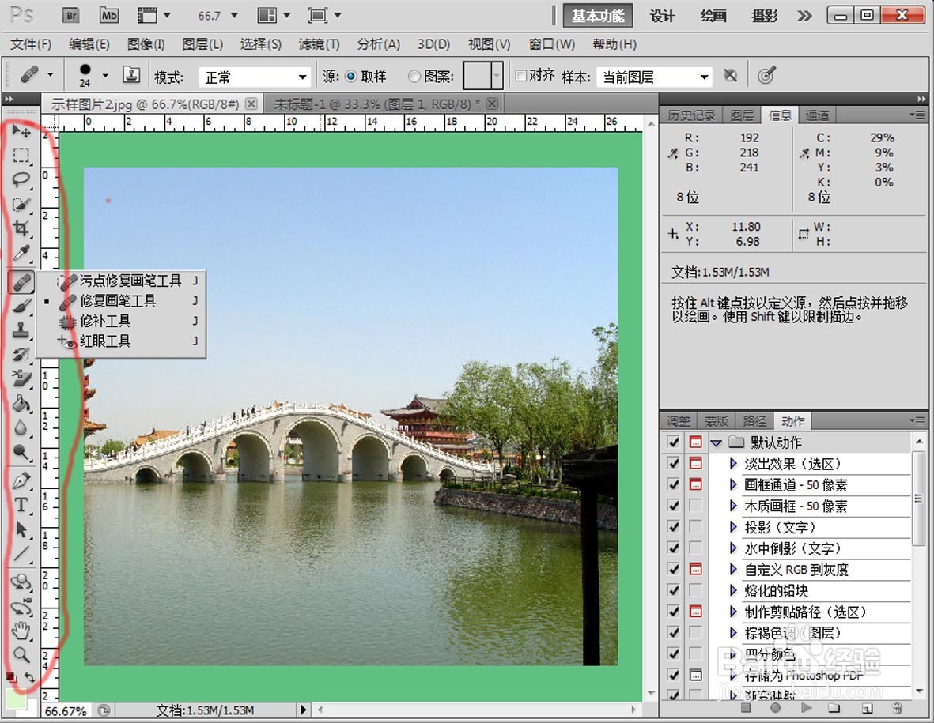Select the Line tool
This screenshot has height=723, width=934.
[21, 554]
